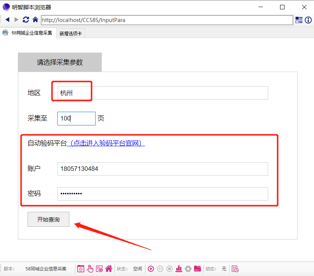This screenshot has height=276, width=314.
Task: Open the bar chart statistics icon
Action: point(179,269)
